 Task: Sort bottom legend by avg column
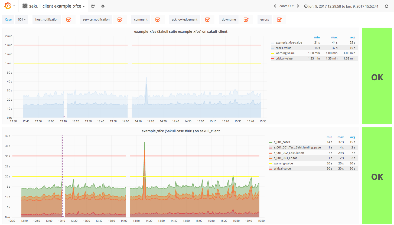tap(352, 137)
